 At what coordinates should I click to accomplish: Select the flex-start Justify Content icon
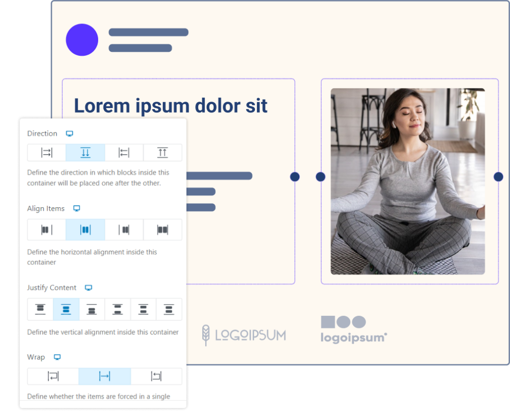click(40, 309)
